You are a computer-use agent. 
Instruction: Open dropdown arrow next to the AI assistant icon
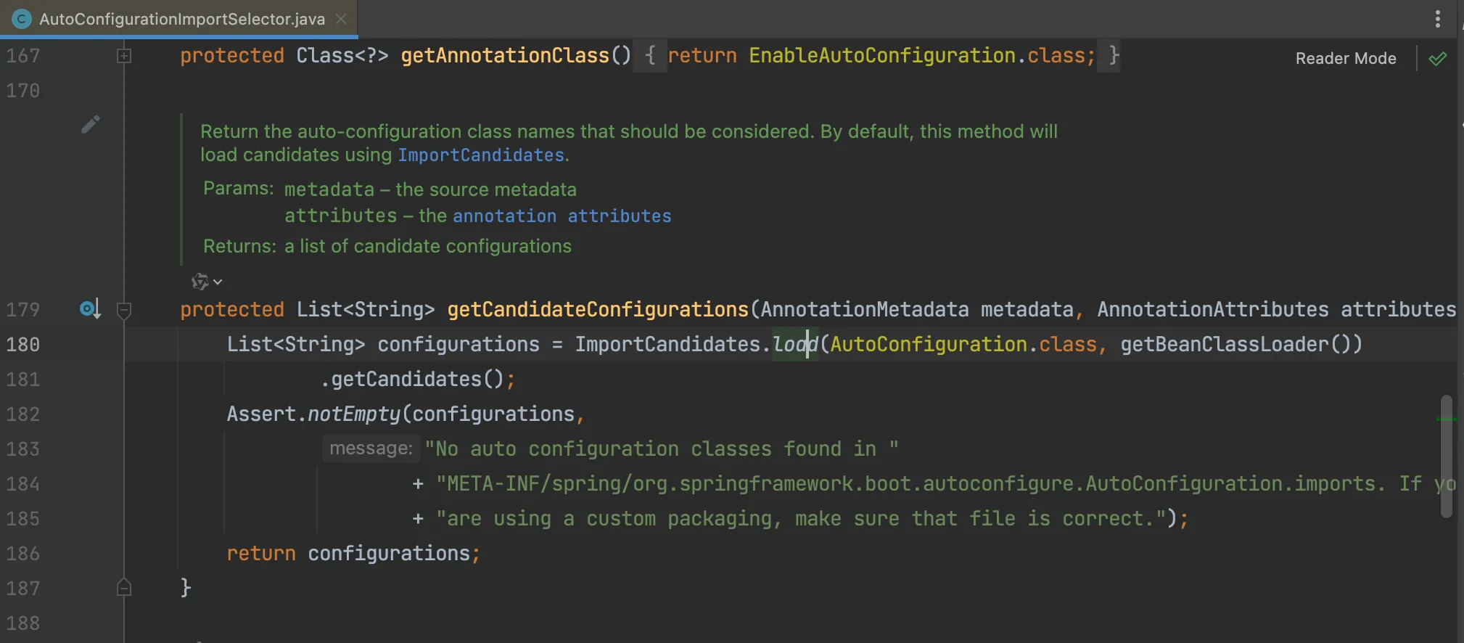218,282
